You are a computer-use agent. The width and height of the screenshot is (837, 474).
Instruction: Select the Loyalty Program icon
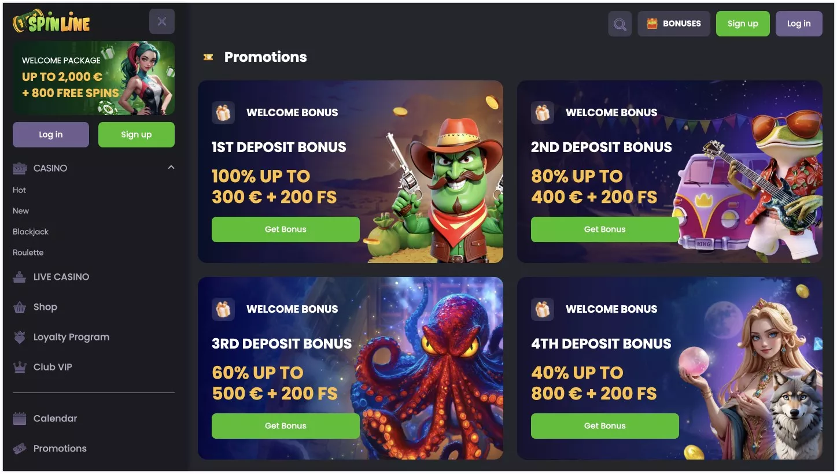click(x=20, y=337)
